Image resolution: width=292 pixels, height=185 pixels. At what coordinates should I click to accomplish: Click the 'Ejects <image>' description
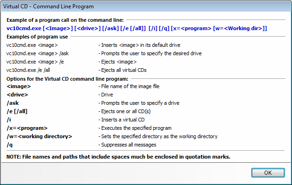117,62
